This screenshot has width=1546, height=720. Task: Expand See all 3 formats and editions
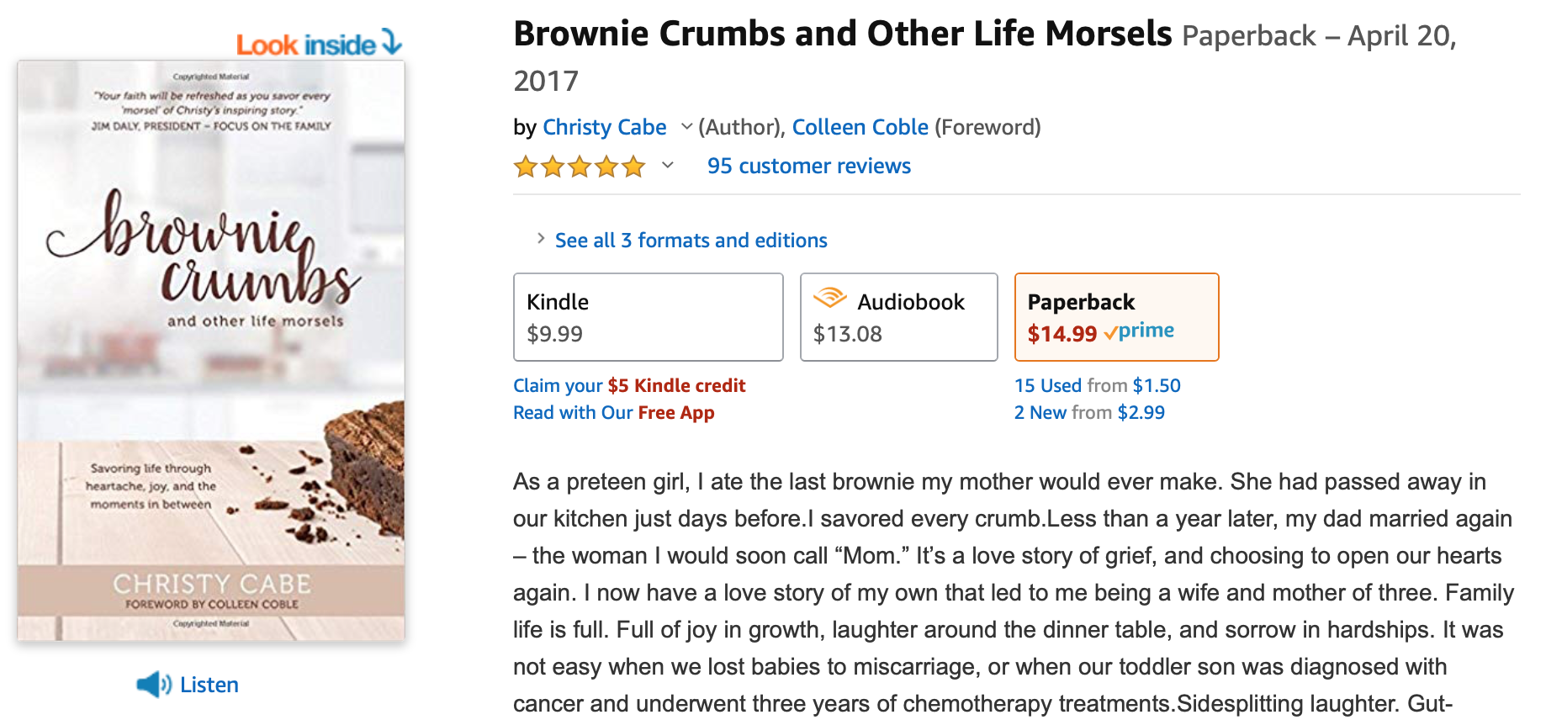[x=691, y=241]
